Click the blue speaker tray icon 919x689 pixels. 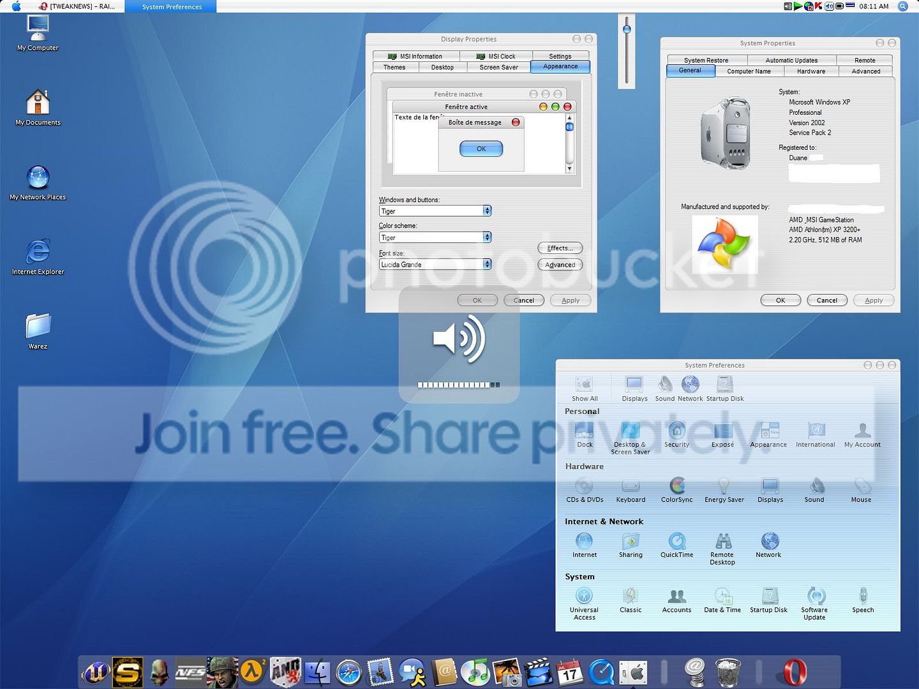click(x=829, y=6)
